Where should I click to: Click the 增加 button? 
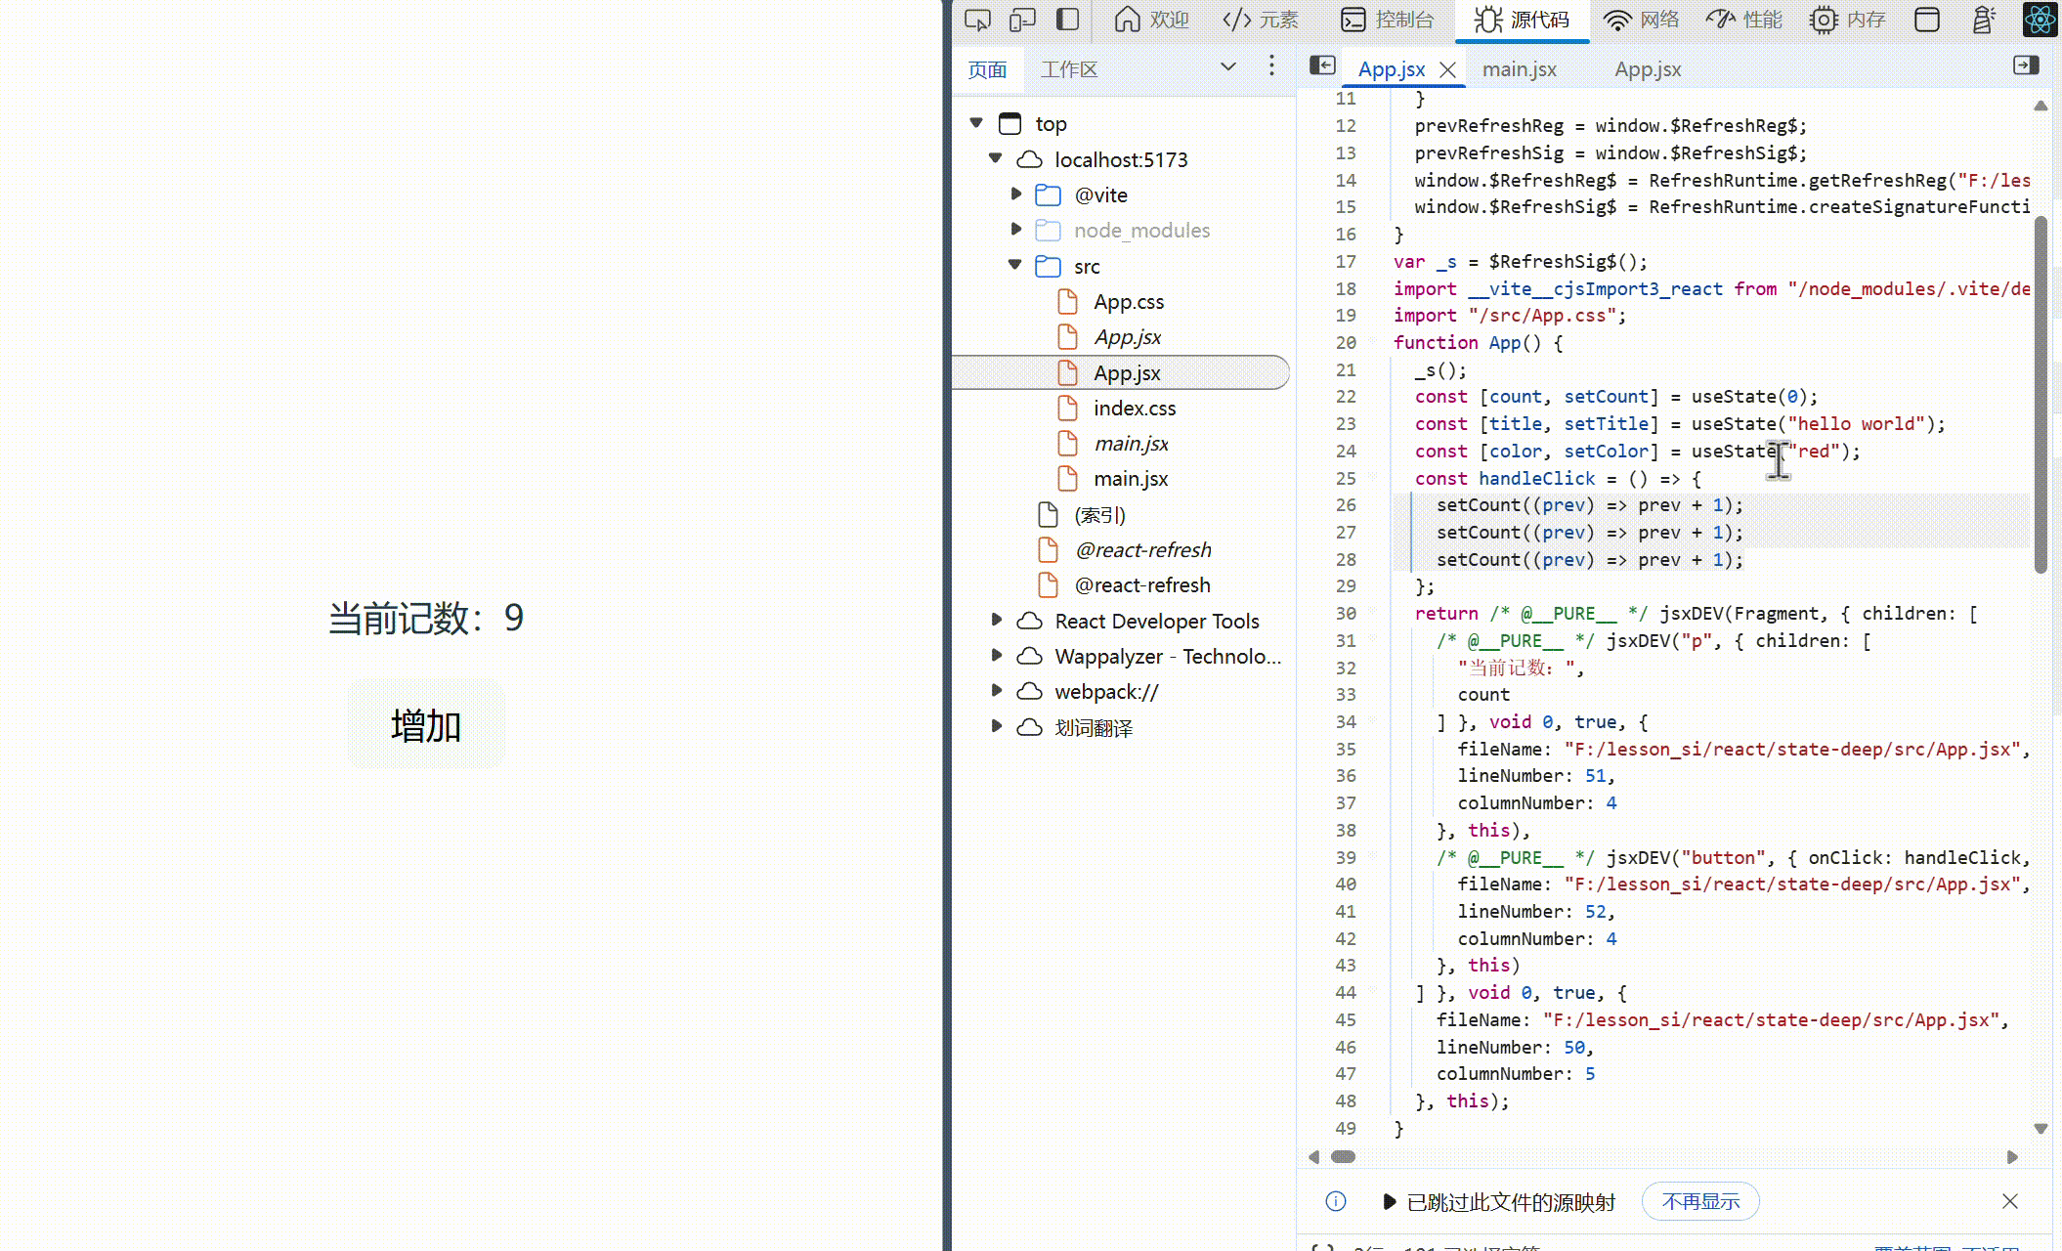[426, 725]
